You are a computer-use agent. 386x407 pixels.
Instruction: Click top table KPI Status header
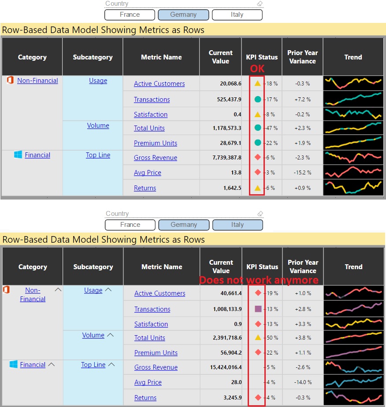click(262, 57)
